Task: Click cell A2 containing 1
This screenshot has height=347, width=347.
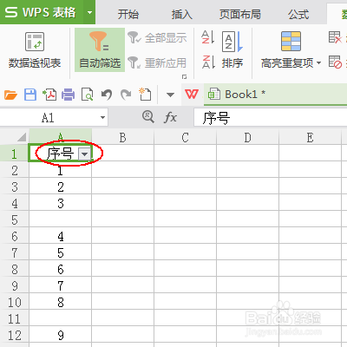Action: tap(61, 170)
